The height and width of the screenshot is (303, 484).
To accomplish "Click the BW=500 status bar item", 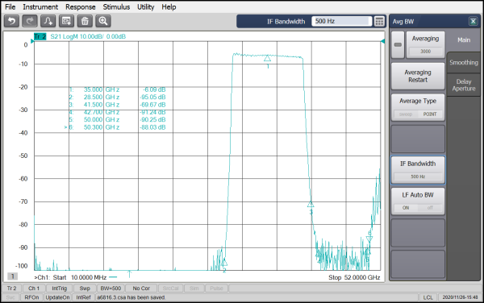I will tap(111, 288).
